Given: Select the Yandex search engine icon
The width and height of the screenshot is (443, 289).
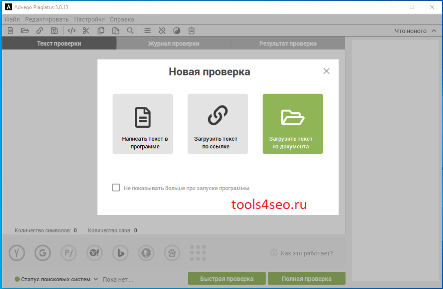Looking at the screenshot, I should 17,253.
